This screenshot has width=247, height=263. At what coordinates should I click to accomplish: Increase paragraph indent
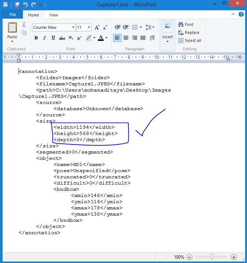click(126, 27)
